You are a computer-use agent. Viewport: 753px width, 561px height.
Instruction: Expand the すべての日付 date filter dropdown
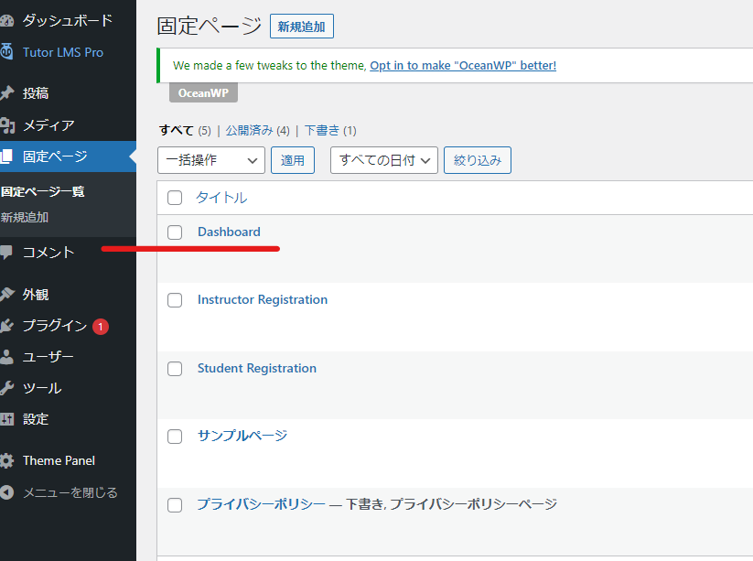[383, 160]
